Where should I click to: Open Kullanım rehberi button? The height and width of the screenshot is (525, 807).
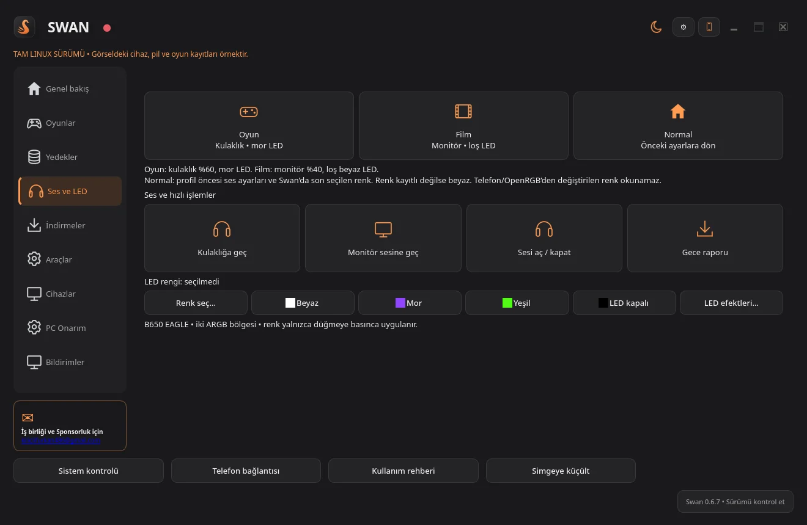(403, 471)
